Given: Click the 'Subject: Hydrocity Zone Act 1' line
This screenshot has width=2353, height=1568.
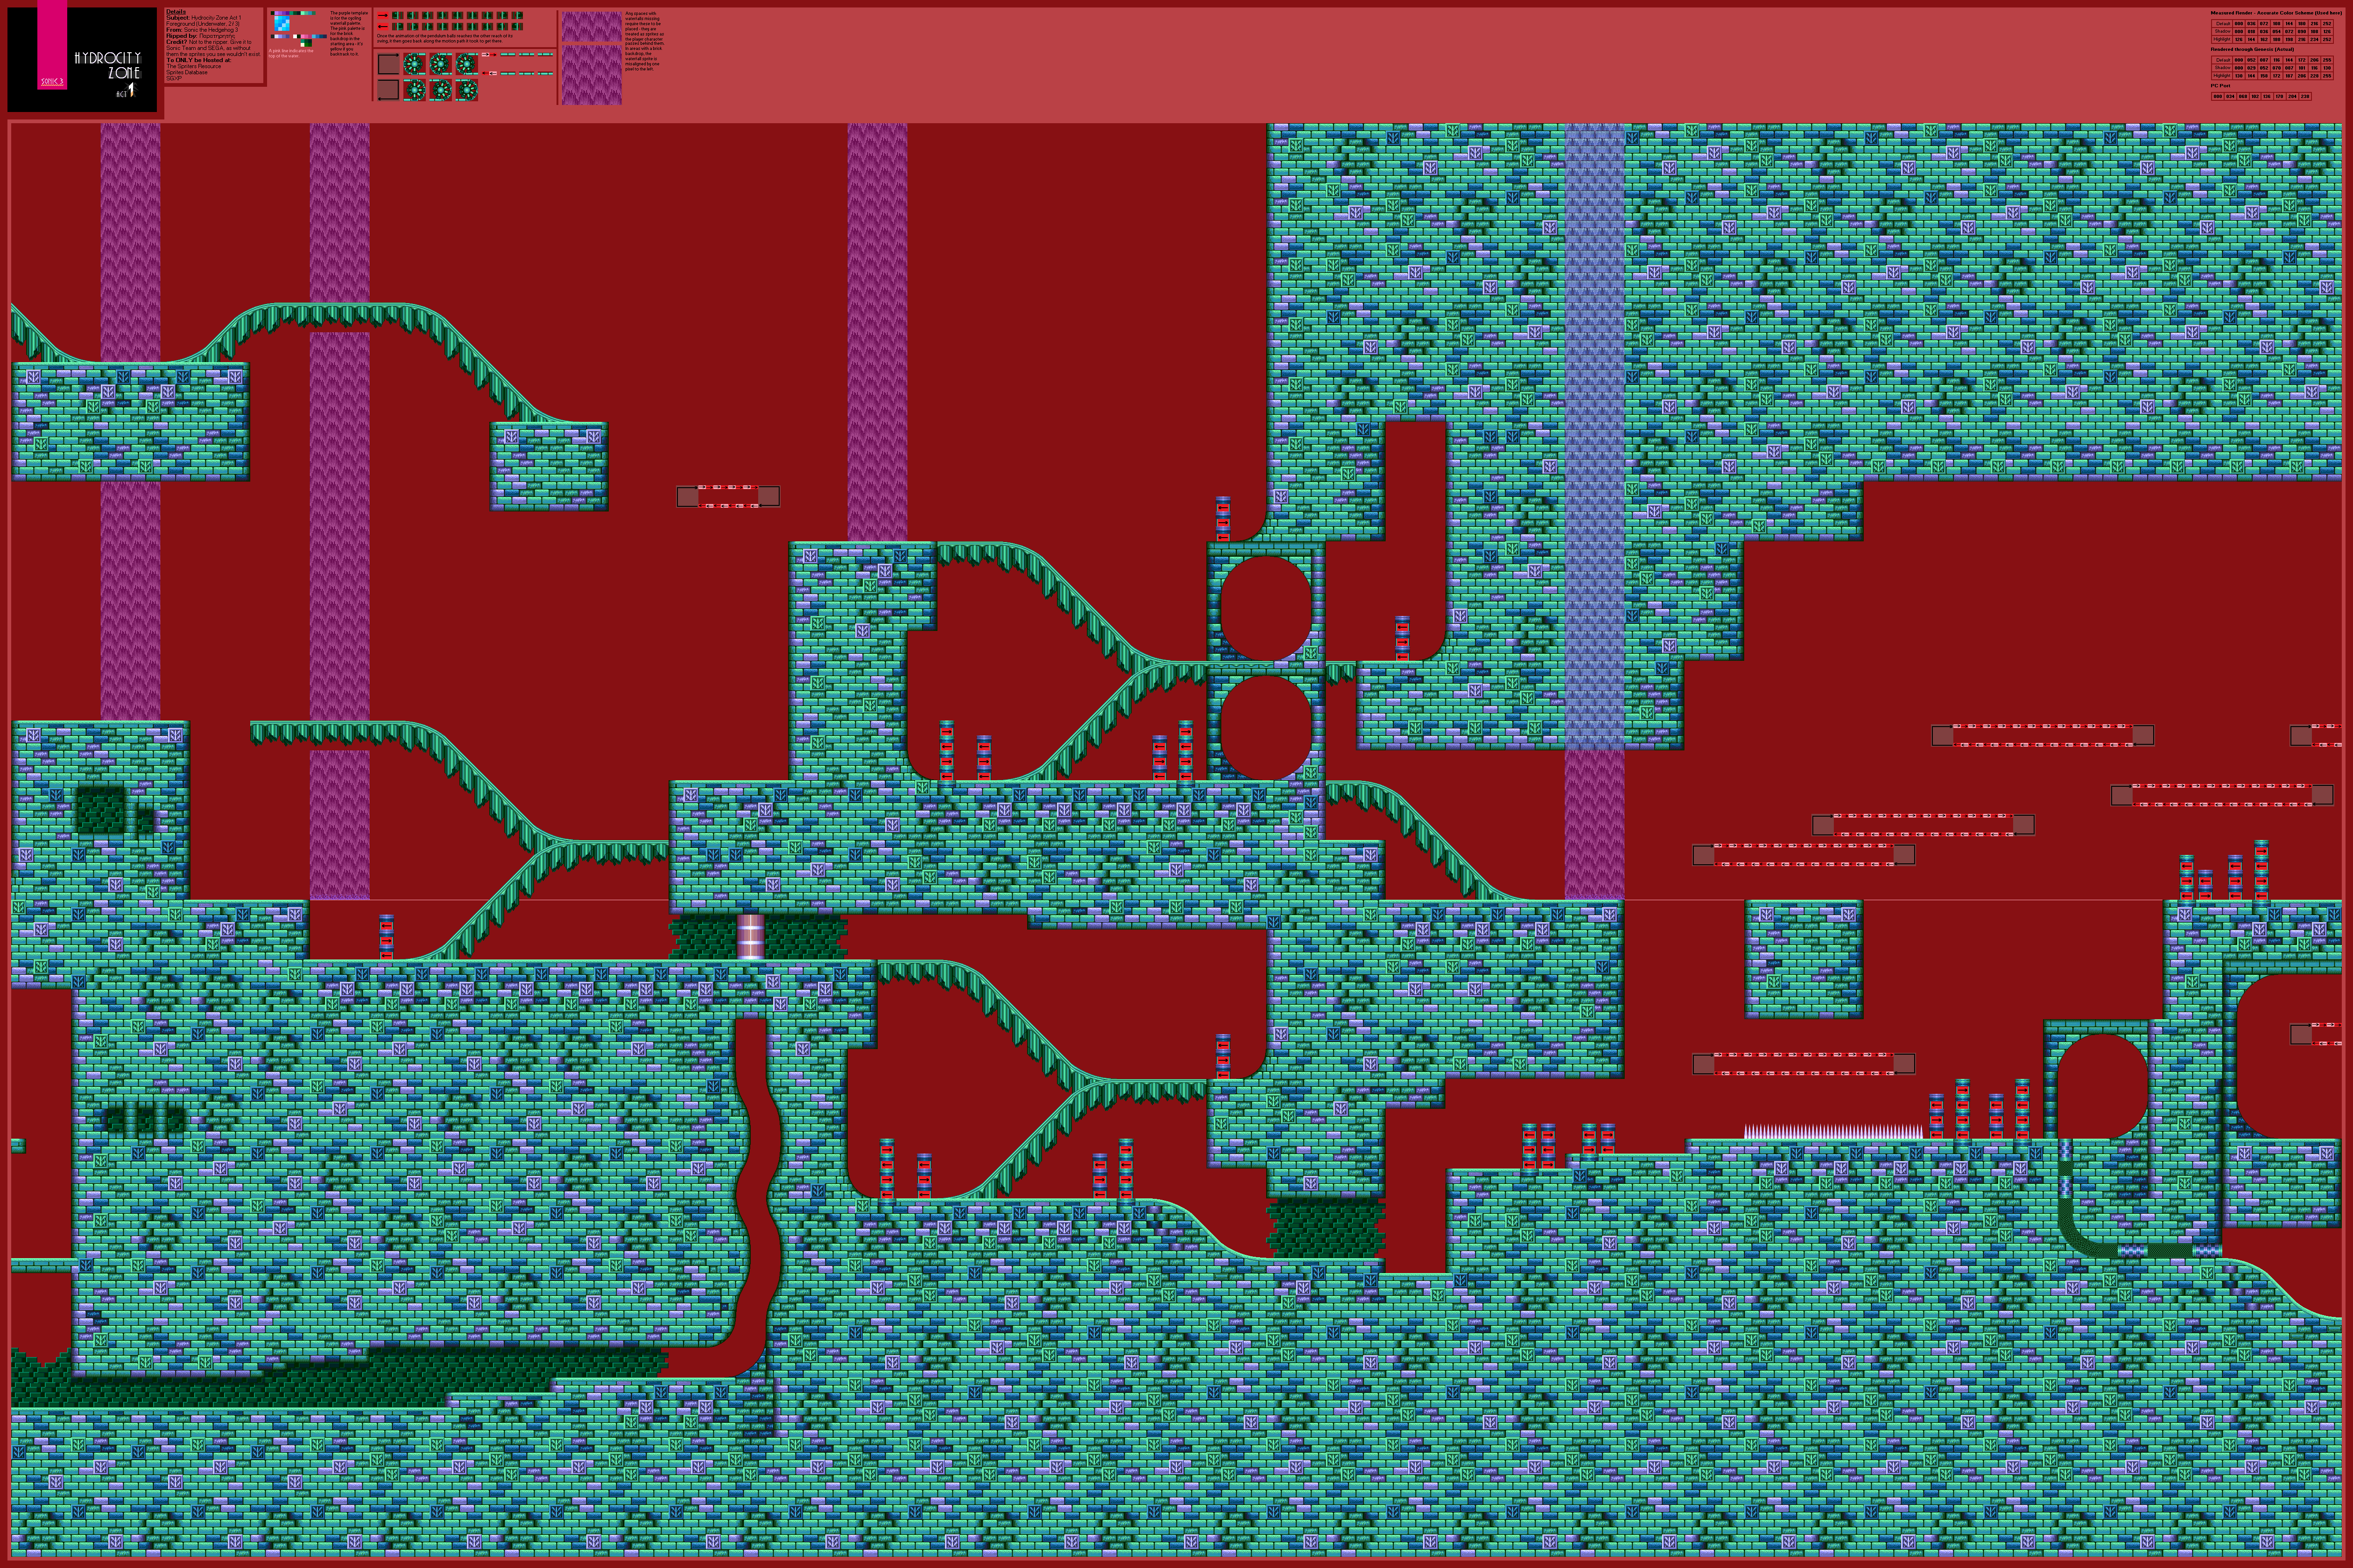Looking at the screenshot, I should coord(204,18).
